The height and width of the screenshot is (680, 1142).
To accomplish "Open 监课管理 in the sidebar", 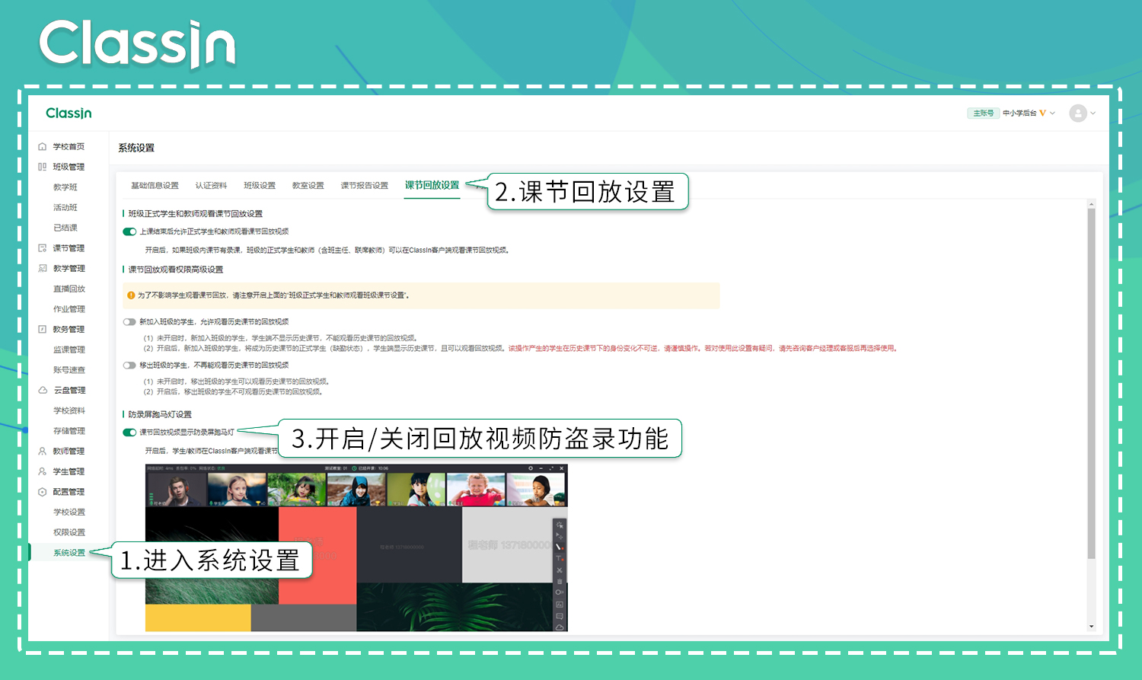I will (69, 350).
